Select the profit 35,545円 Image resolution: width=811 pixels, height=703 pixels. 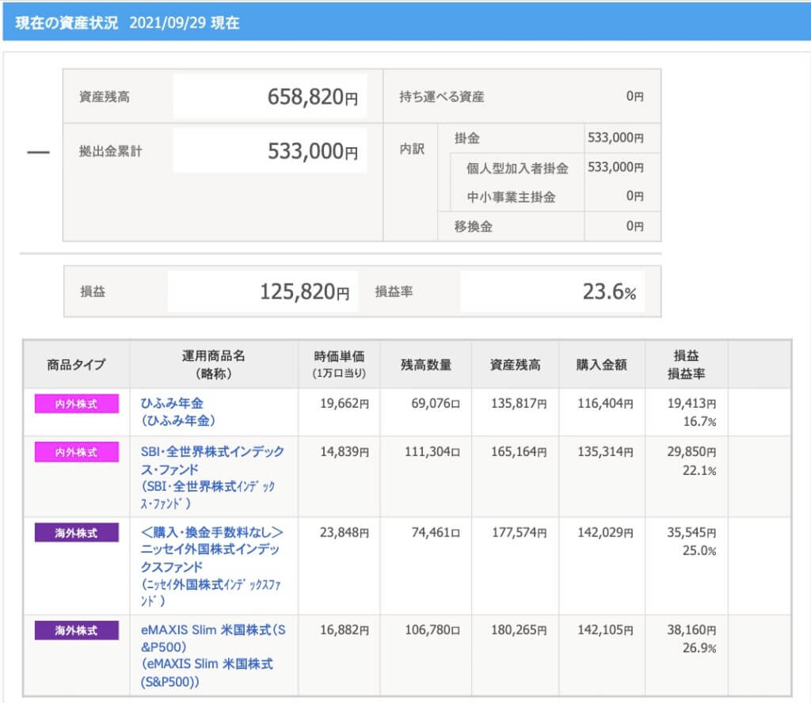691,533
